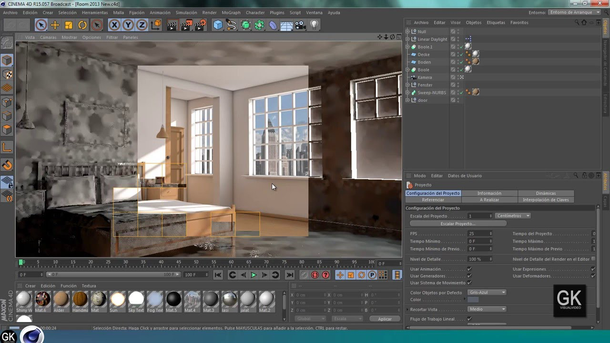Switch to the Dinámicas tab
The image size is (610, 343).
click(546, 193)
